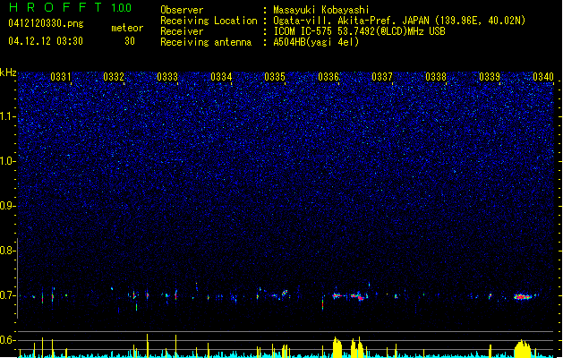Click the 0336 time marker
Screen dimensions: 563x358
click(x=328, y=77)
